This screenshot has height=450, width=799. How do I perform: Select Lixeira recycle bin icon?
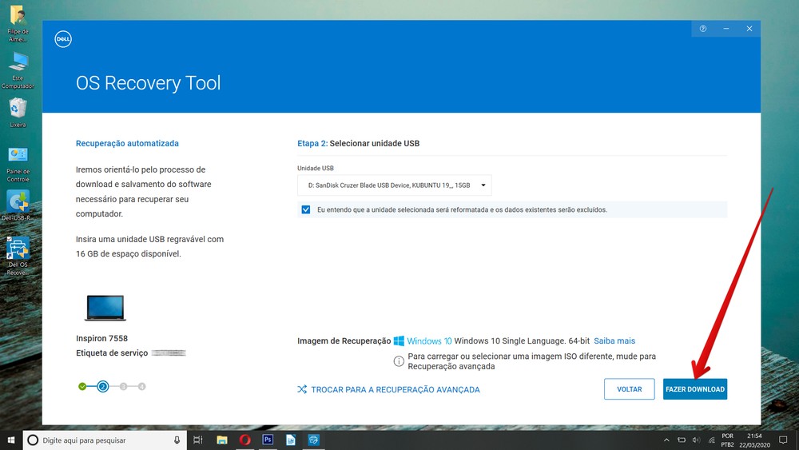point(18,113)
